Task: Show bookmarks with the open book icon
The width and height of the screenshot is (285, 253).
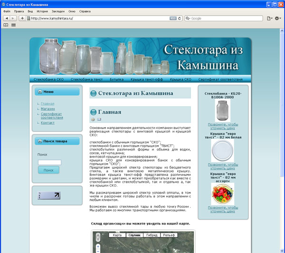Action: click(x=6, y=25)
